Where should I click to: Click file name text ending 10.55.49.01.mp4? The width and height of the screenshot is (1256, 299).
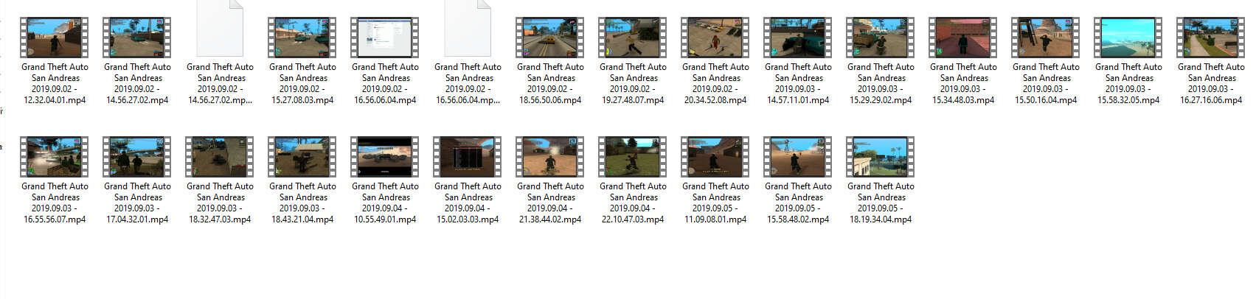click(x=385, y=203)
